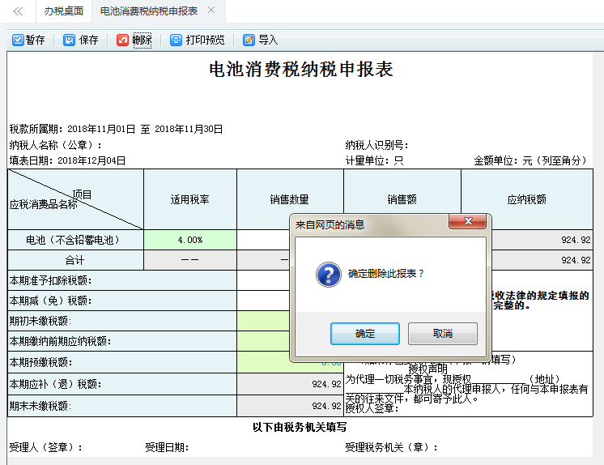Viewport: 604px width, 465px height.
Task: Cancel deletion with the 取消 button
Action: pyautogui.click(x=442, y=333)
